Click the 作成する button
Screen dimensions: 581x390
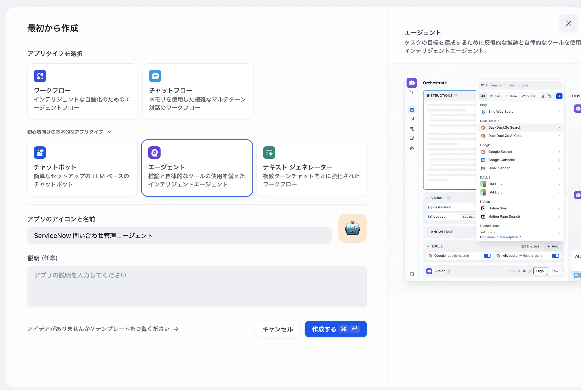tap(335, 329)
